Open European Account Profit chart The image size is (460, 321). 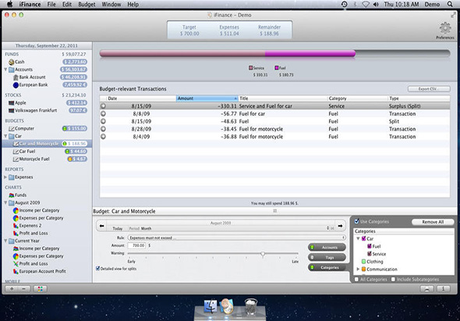pos(16,272)
